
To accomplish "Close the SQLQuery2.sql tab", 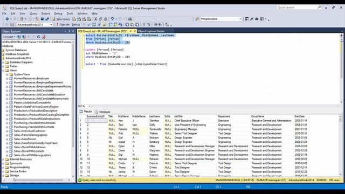I will [135, 31].
